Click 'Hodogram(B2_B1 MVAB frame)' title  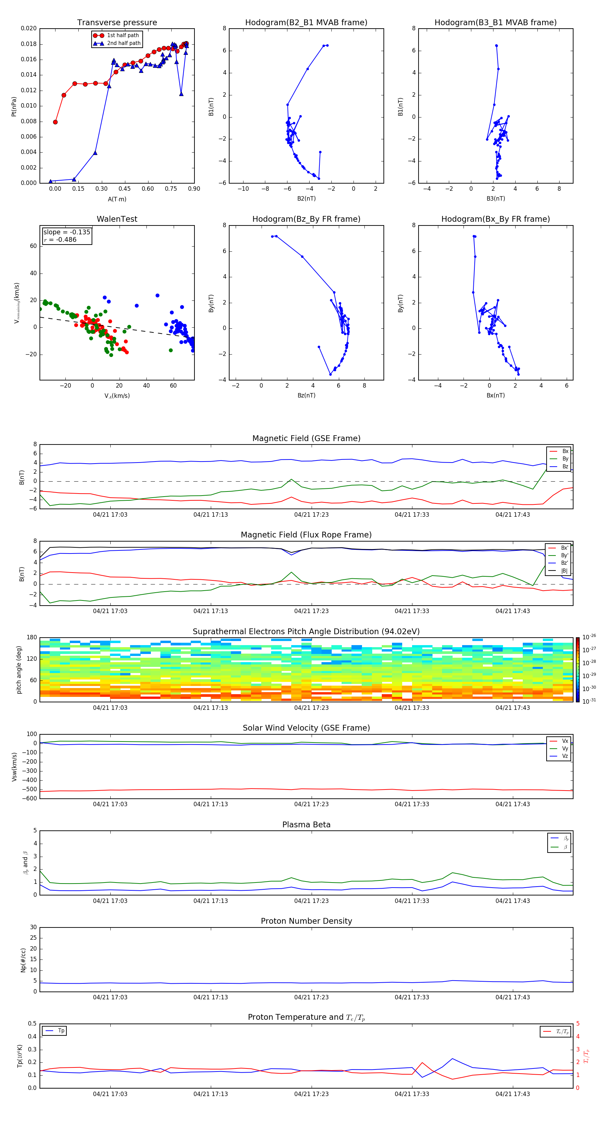[x=306, y=23]
